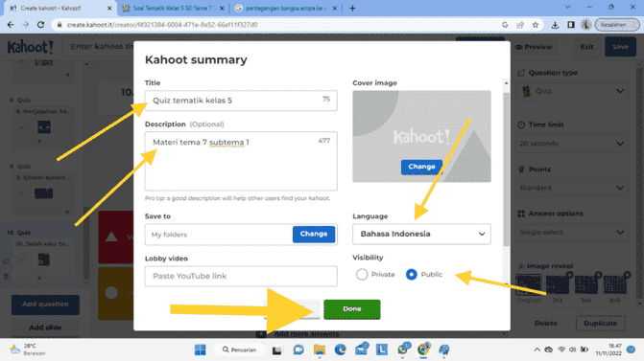
Task: Click into the Description text area
Action: [x=241, y=161]
